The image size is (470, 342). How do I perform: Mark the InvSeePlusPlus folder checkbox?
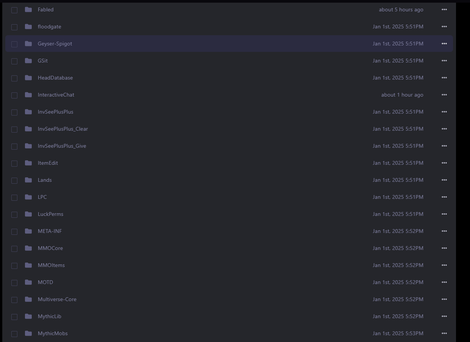[x=14, y=112]
